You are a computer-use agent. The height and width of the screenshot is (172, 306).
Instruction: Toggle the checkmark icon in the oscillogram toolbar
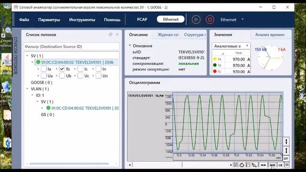click(236, 165)
